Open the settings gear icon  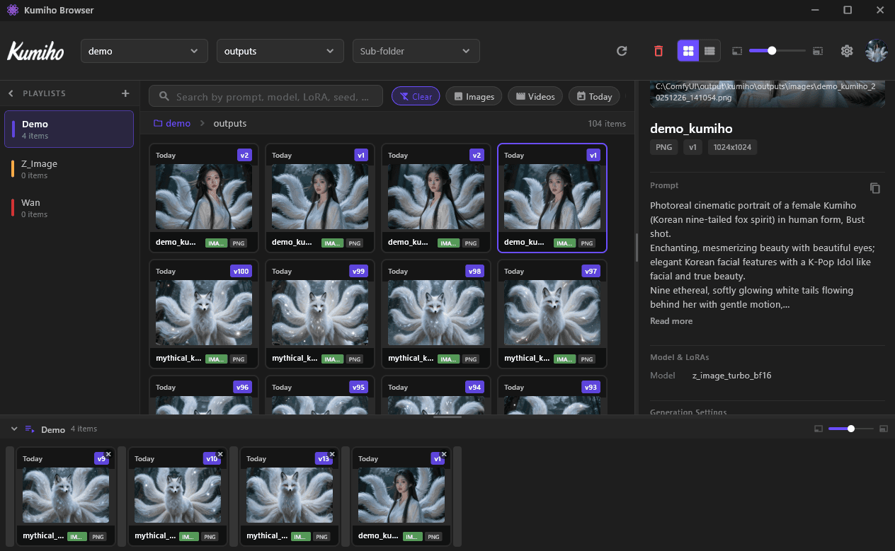(847, 51)
